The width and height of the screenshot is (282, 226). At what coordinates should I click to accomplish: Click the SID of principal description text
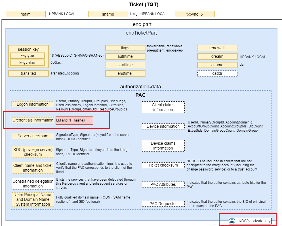[x=226, y=204]
